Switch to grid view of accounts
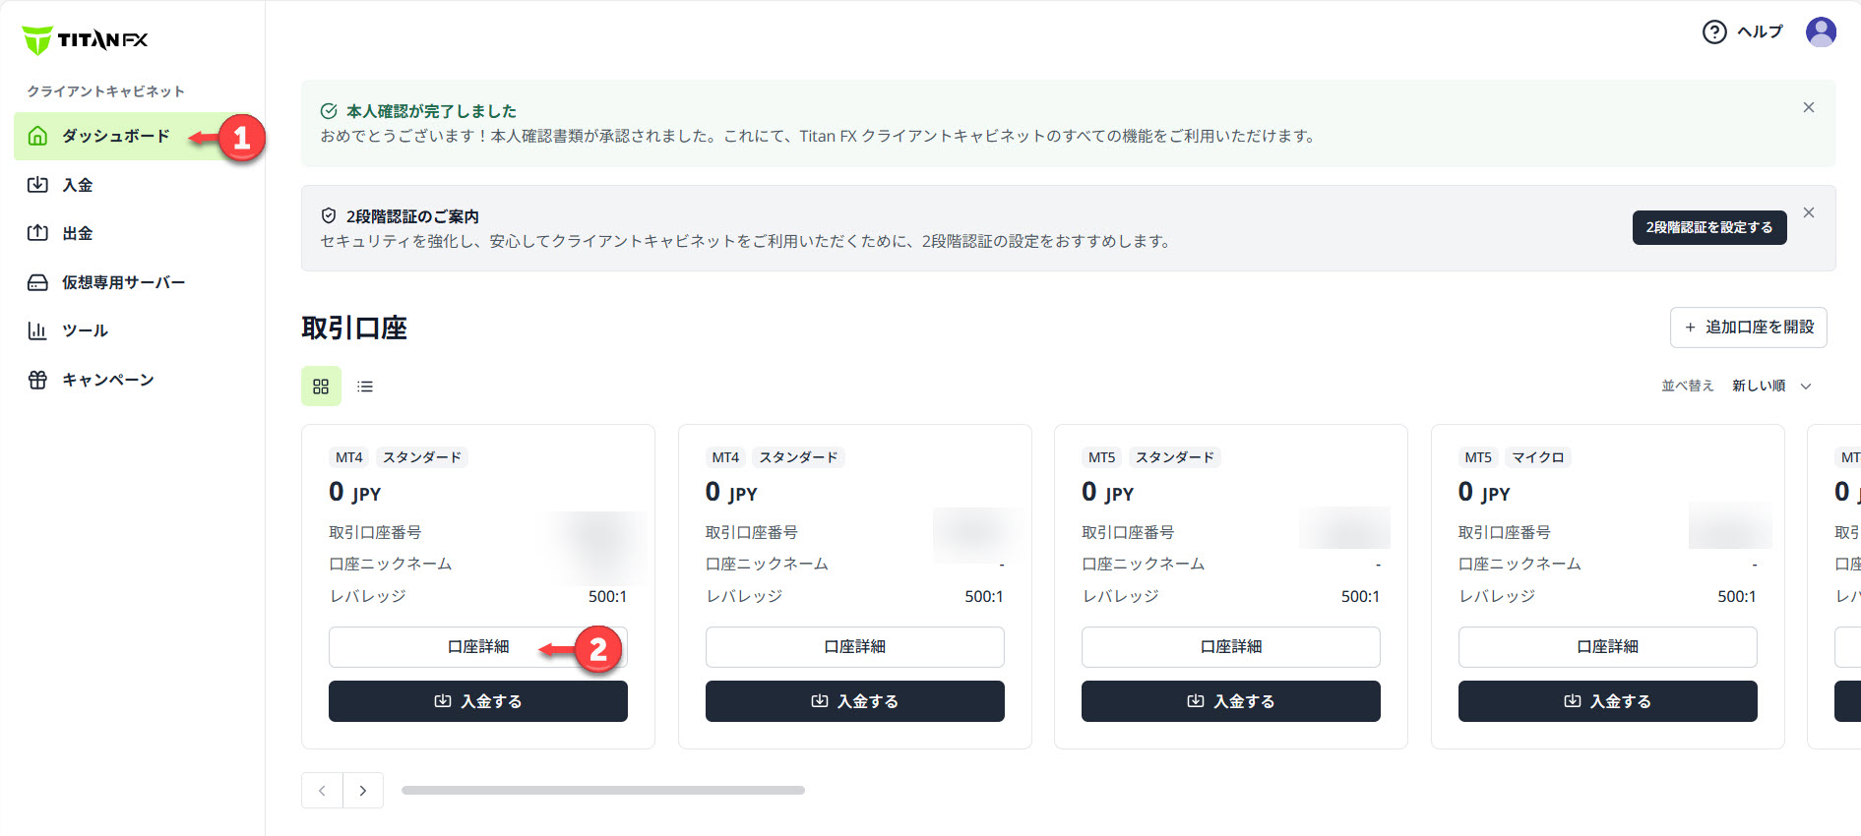1861x836 pixels. pyautogui.click(x=321, y=387)
